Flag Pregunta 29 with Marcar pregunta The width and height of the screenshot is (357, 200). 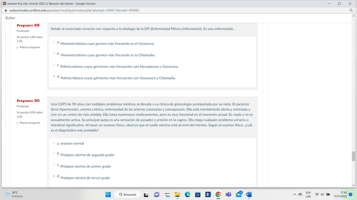click(29, 47)
